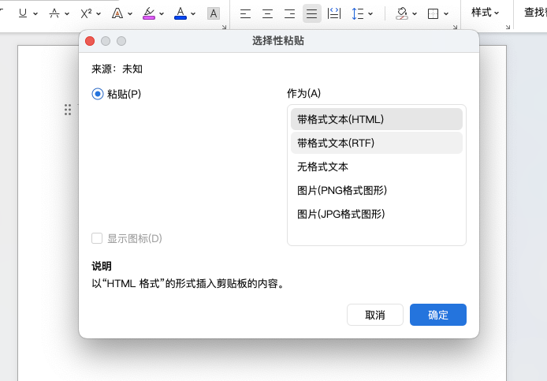This screenshot has width=547, height=381.
Task: Click line spacing icon
Action: point(358,13)
